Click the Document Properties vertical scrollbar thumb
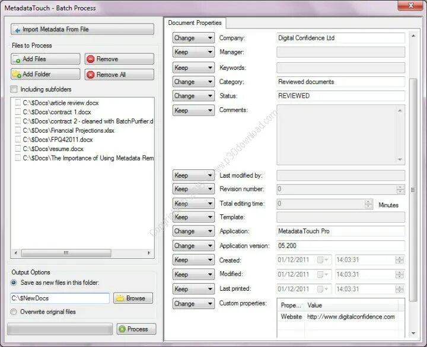Screen dimensions: 427x347 click(x=413, y=190)
